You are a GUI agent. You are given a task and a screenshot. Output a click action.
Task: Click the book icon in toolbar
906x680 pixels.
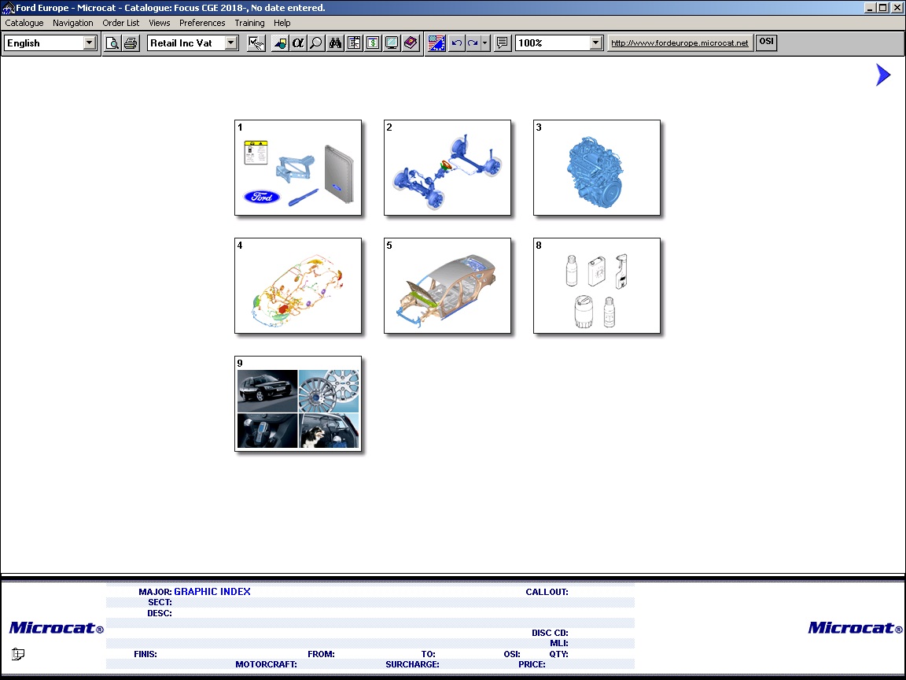(411, 43)
